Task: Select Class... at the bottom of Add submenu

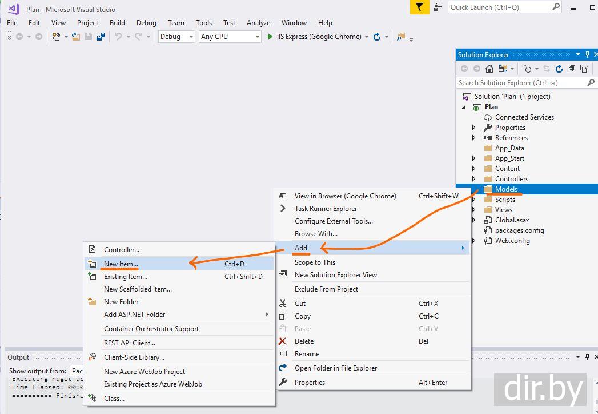Action: [x=114, y=399]
